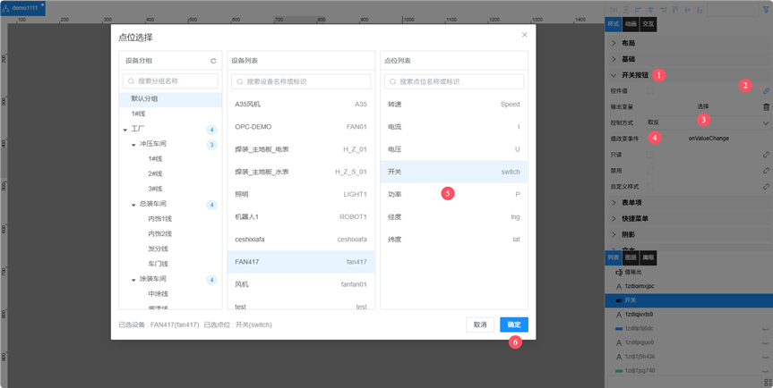The height and width of the screenshot is (388, 773).
Task: Collapse the 工厂 tree node
Action: tap(125, 130)
